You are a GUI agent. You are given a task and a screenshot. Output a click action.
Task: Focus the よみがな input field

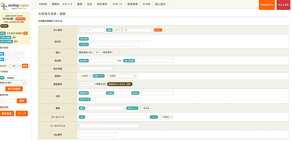pos(114,44)
